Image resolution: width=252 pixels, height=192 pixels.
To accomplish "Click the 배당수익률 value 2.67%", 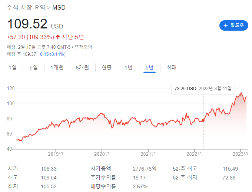I will click(140, 186).
